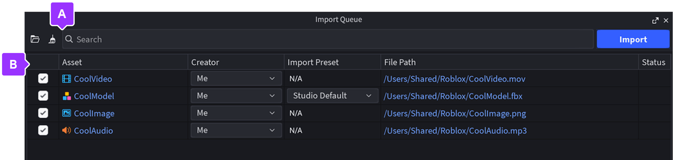Click the CoolAudio.mp3 file path
This screenshot has width=674, height=160.
pyautogui.click(x=455, y=130)
